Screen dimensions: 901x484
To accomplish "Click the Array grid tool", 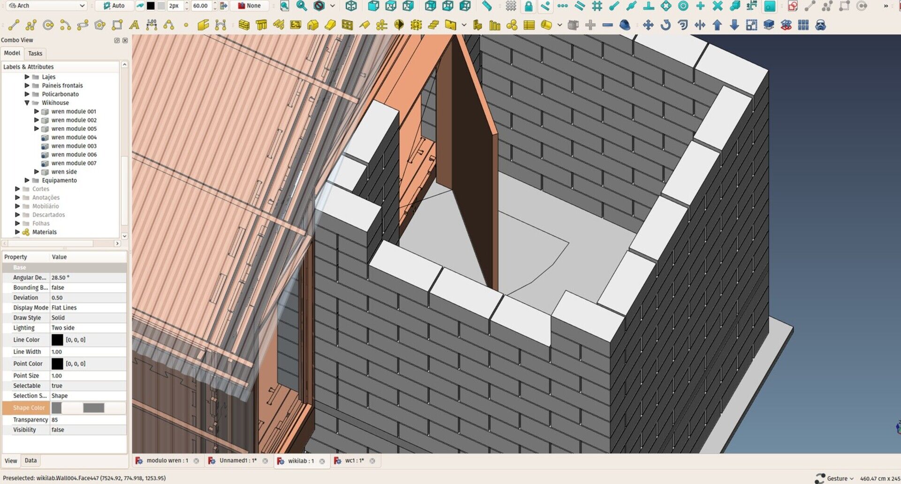I will (803, 25).
